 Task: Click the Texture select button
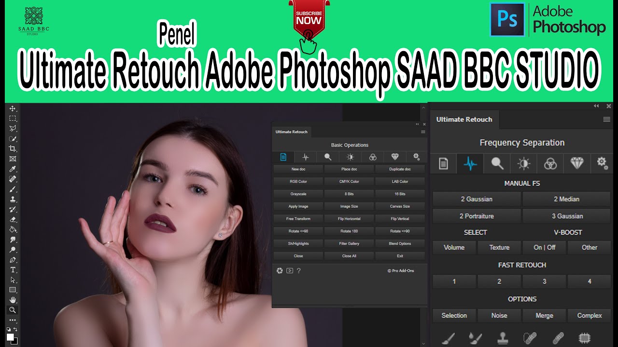tap(499, 247)
